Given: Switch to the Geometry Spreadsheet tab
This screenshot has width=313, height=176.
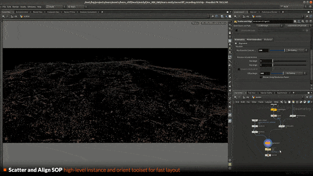Looking at the screenshot, I should (89, 12).
